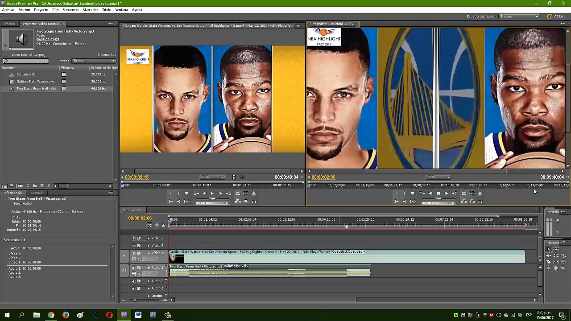Click Overwrite button in source monitor
The width and height of the screenshot is (571, 321).
point(246,202)
